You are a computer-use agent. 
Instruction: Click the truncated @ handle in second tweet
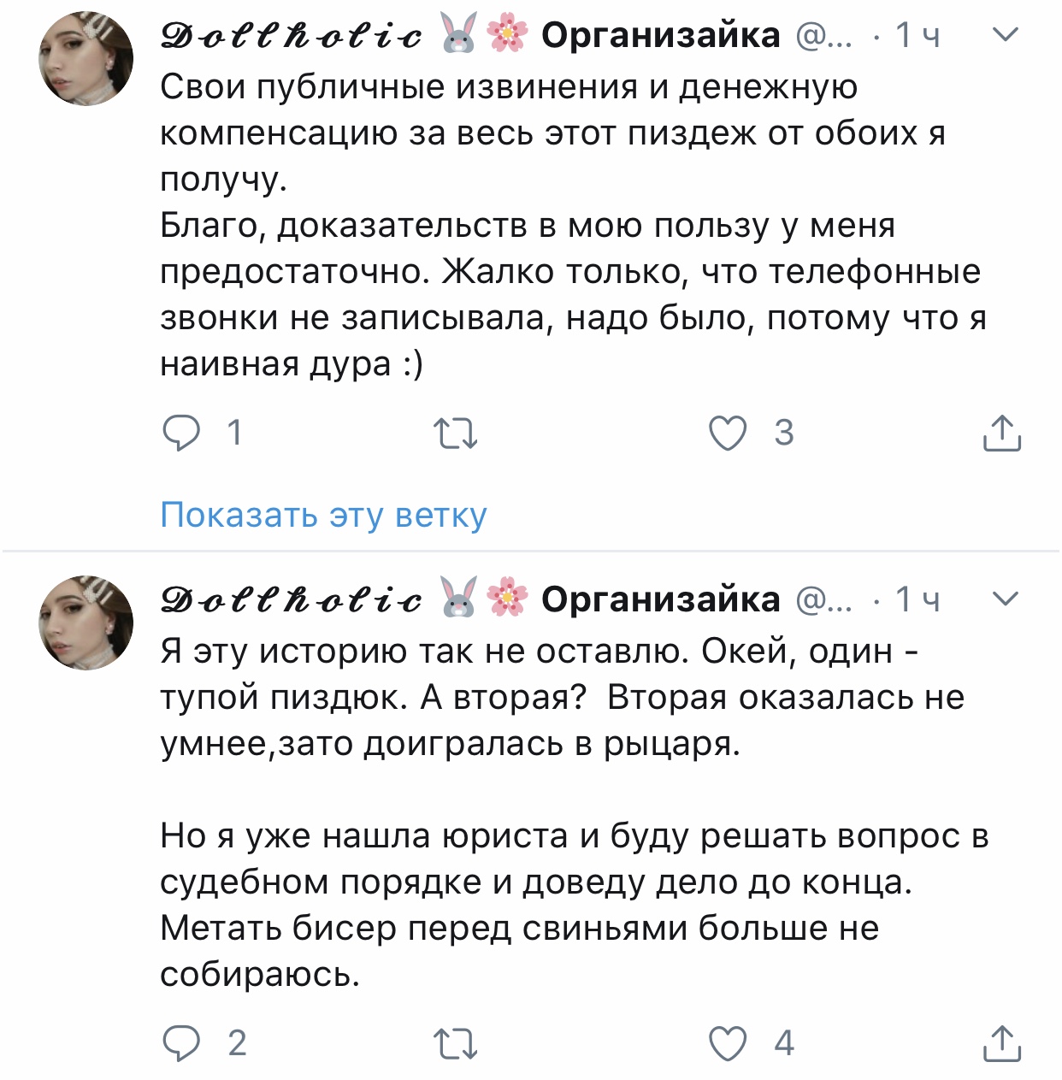coord(824,599)
